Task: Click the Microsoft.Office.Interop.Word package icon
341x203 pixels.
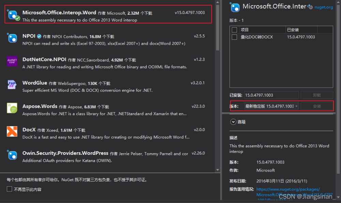Action: click(x=13, y=15)
